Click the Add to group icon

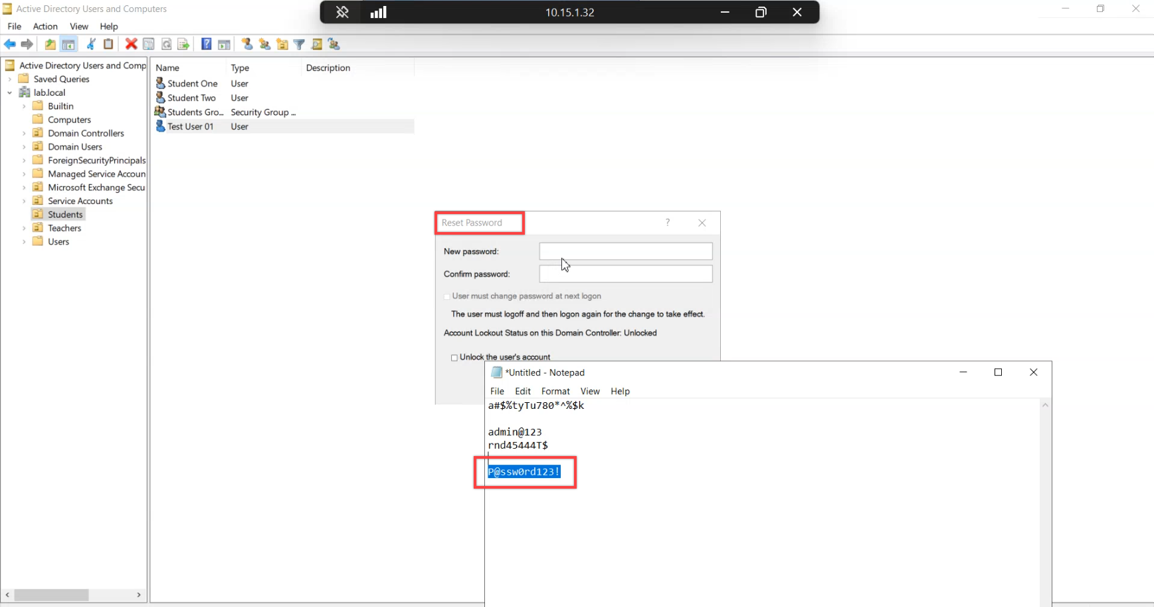(334, 44)
